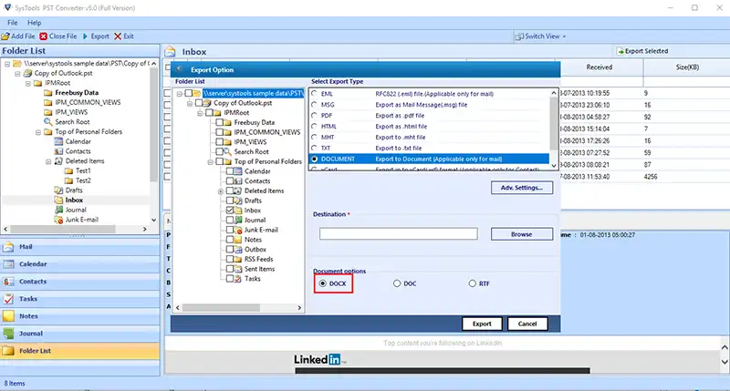Select Tasks in the navigation pane

coord(80,299)
